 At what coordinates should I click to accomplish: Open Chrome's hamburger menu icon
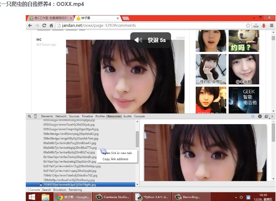tap(271, 25)
